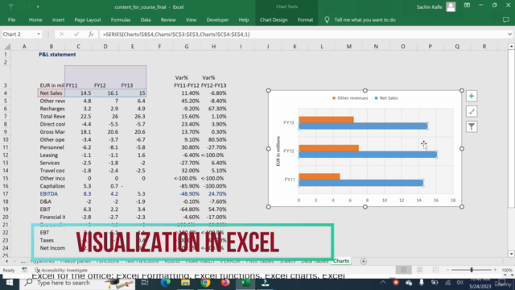Switch to the Chart Design tab
Screen dimensions: 515x290
point(274,19)
